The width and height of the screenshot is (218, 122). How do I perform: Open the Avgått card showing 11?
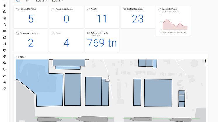[102, 17]
